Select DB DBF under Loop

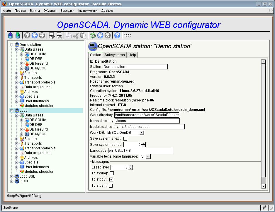point(35,125)
